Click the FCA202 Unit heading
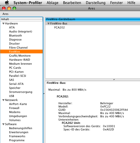Viewport: 140px width, 143px height. pyautogui.click(x=71, y=123)
